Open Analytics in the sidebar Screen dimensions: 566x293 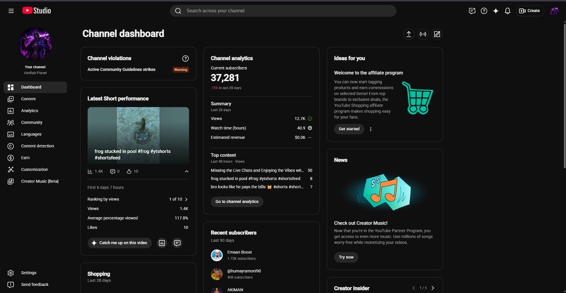35,111
